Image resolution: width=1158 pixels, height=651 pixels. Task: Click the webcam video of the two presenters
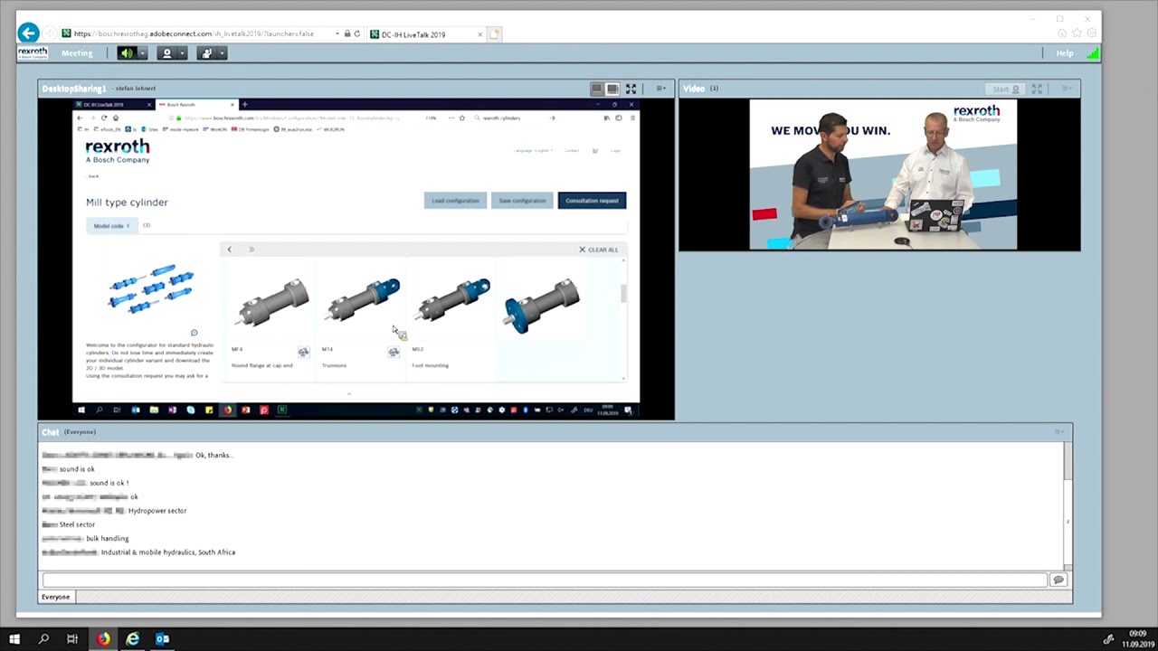pyautogui.click(x=883, y=175)
